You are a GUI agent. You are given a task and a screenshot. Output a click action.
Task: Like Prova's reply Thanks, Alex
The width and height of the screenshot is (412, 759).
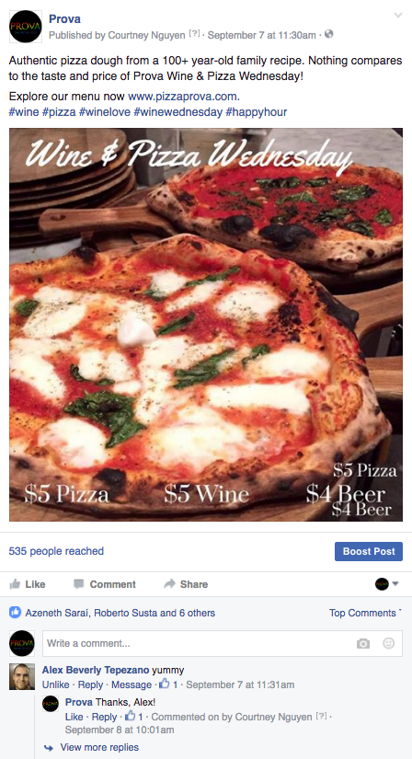point(74,717)
